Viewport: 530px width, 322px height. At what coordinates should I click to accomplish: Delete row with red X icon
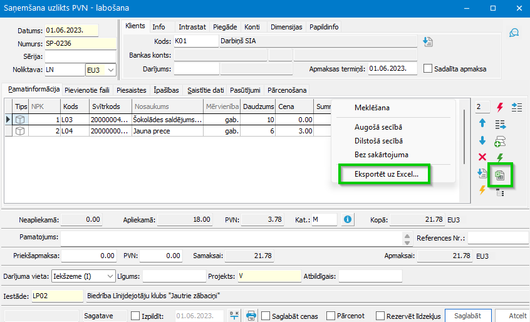pos(482,157)
